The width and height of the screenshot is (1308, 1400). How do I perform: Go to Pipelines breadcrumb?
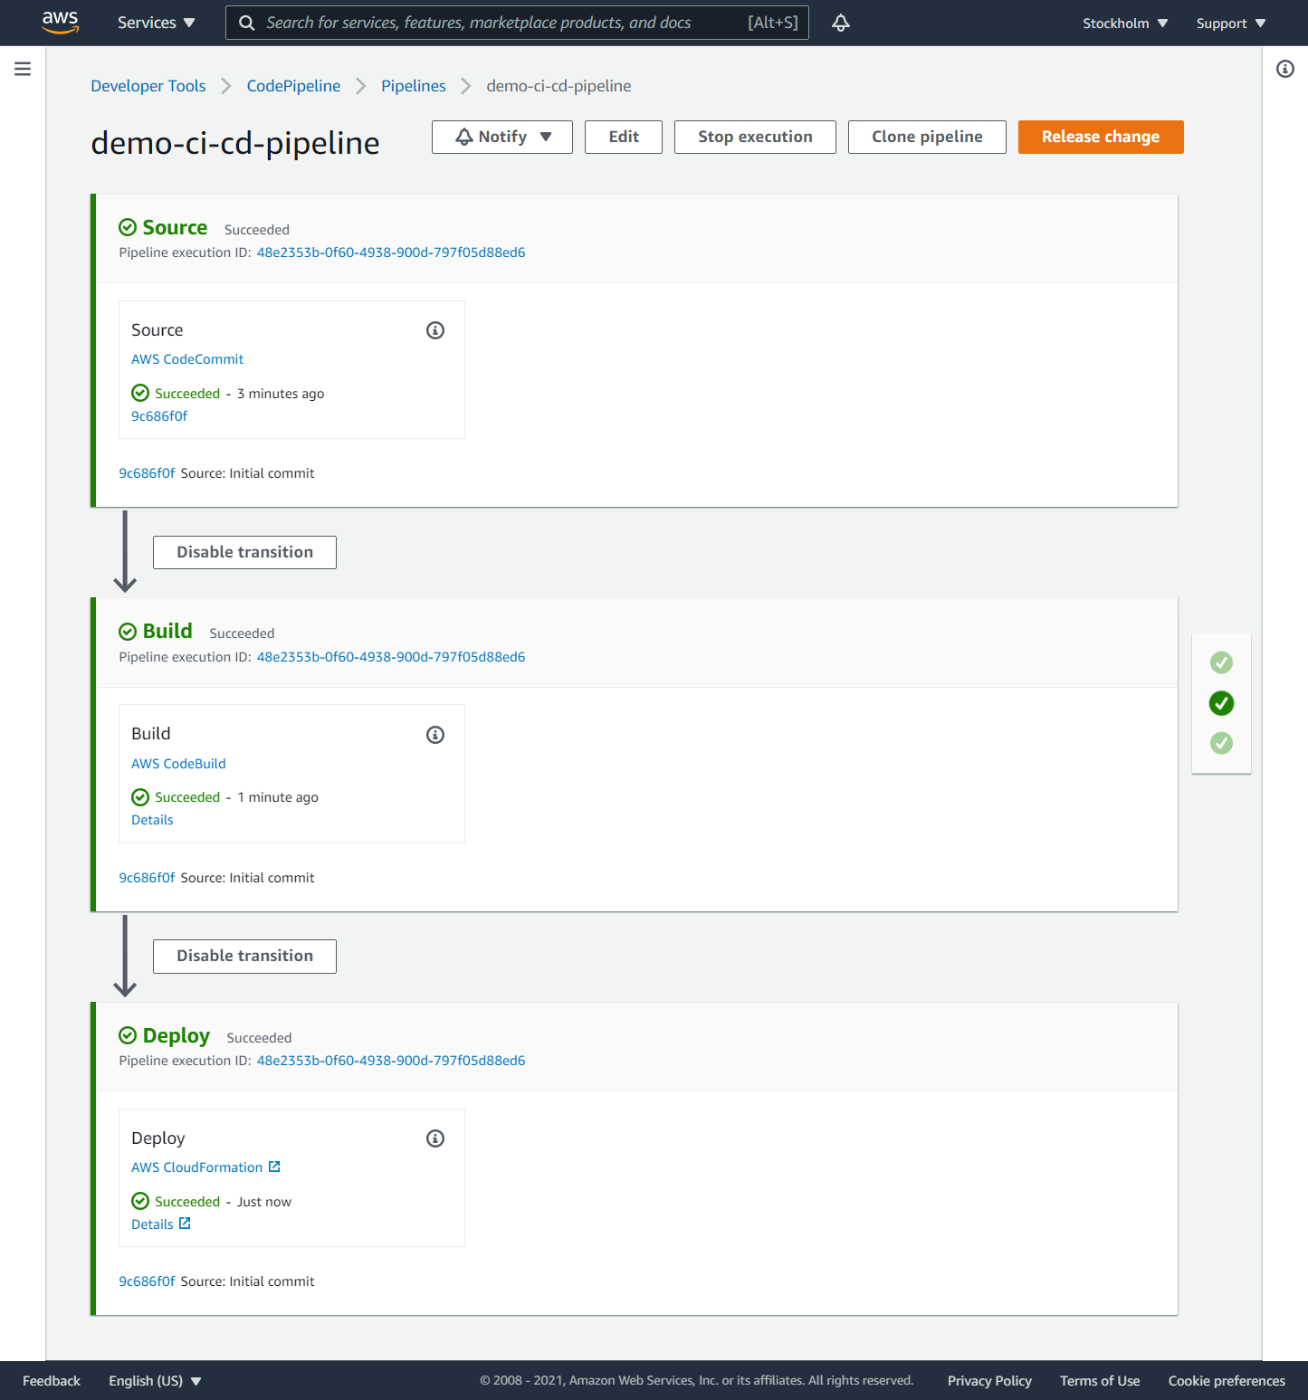tap(414, 86)
